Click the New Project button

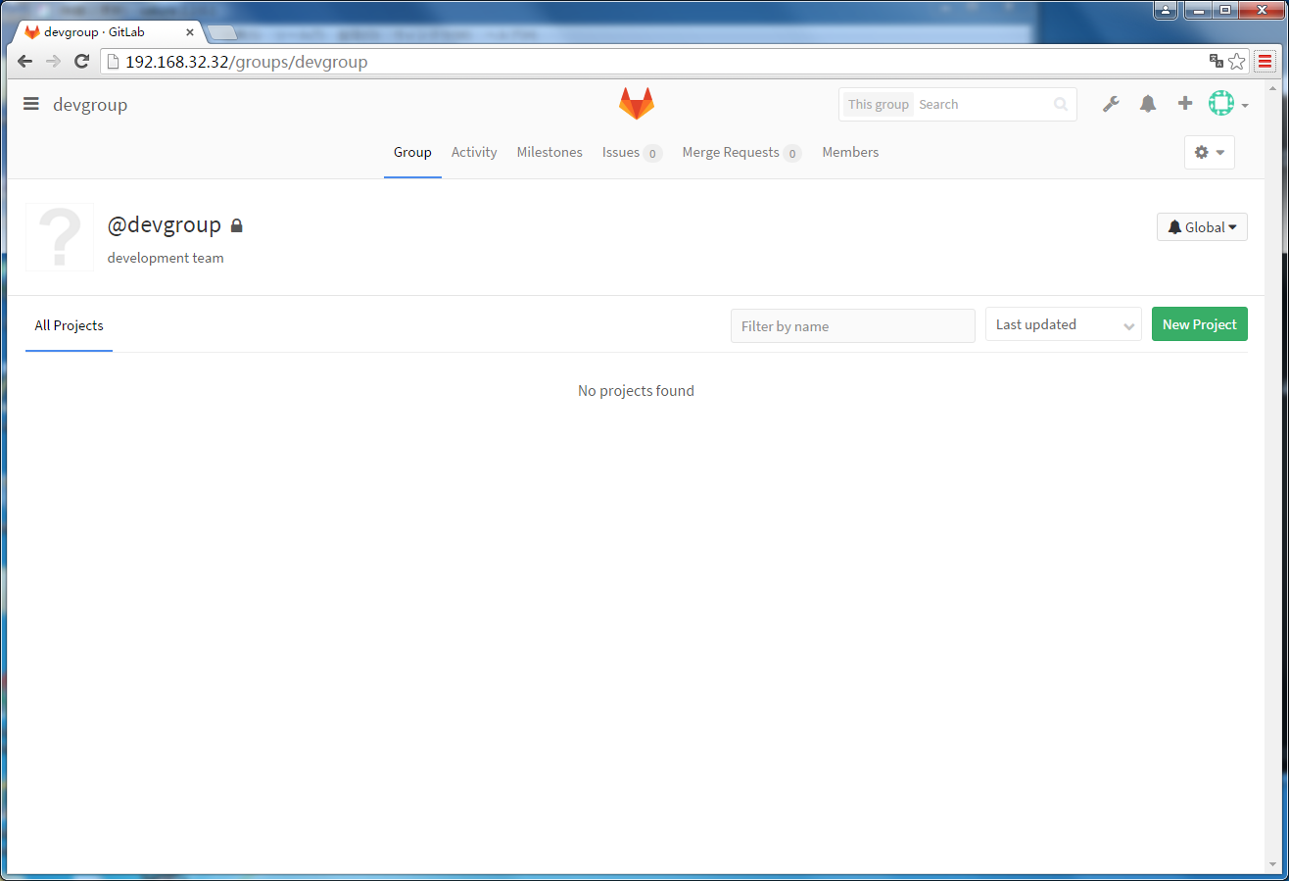coord(1200,324)
